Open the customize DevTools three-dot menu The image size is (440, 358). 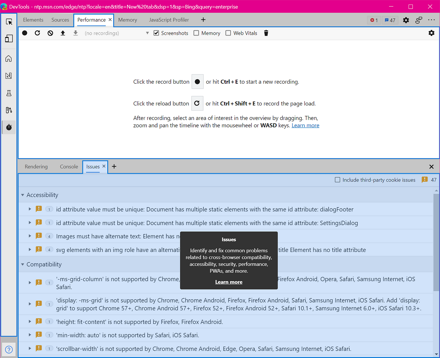click(431, 20)
